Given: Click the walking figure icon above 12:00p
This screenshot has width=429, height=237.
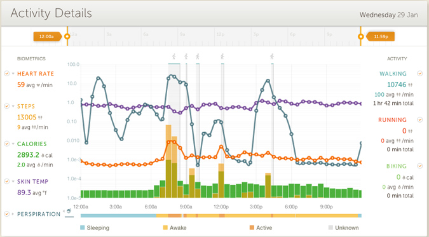Looking at the screenshot, I should pos(222,57).
